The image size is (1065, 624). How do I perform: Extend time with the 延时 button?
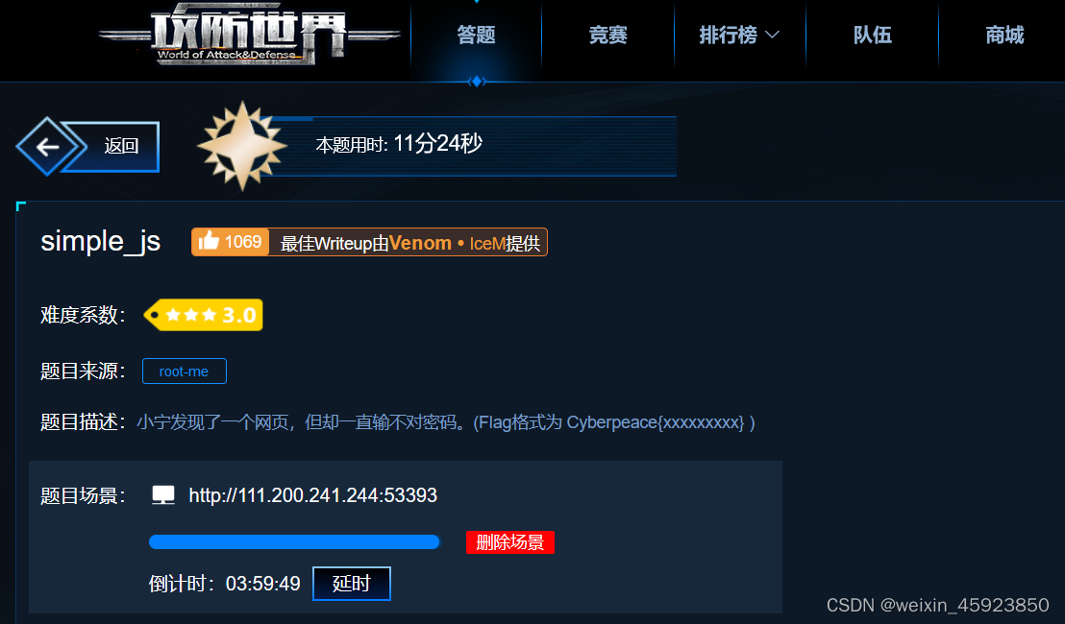point(352,584)
